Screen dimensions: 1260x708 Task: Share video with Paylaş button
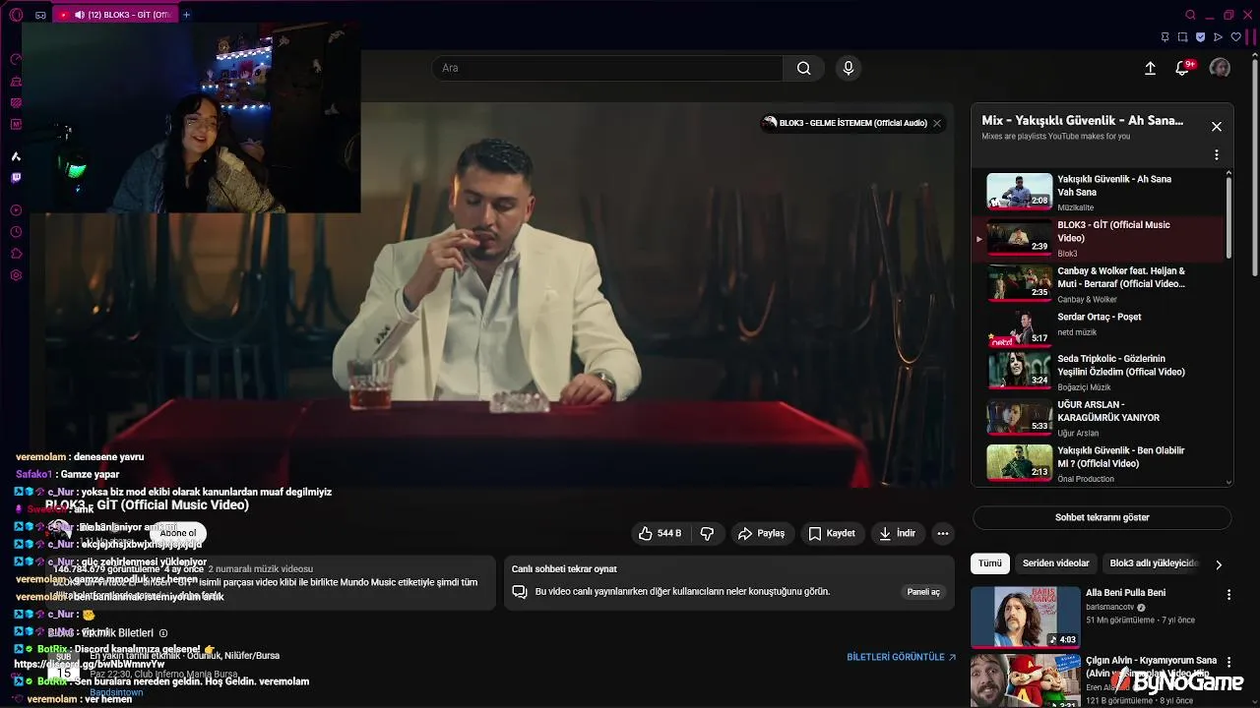(761, 533)
